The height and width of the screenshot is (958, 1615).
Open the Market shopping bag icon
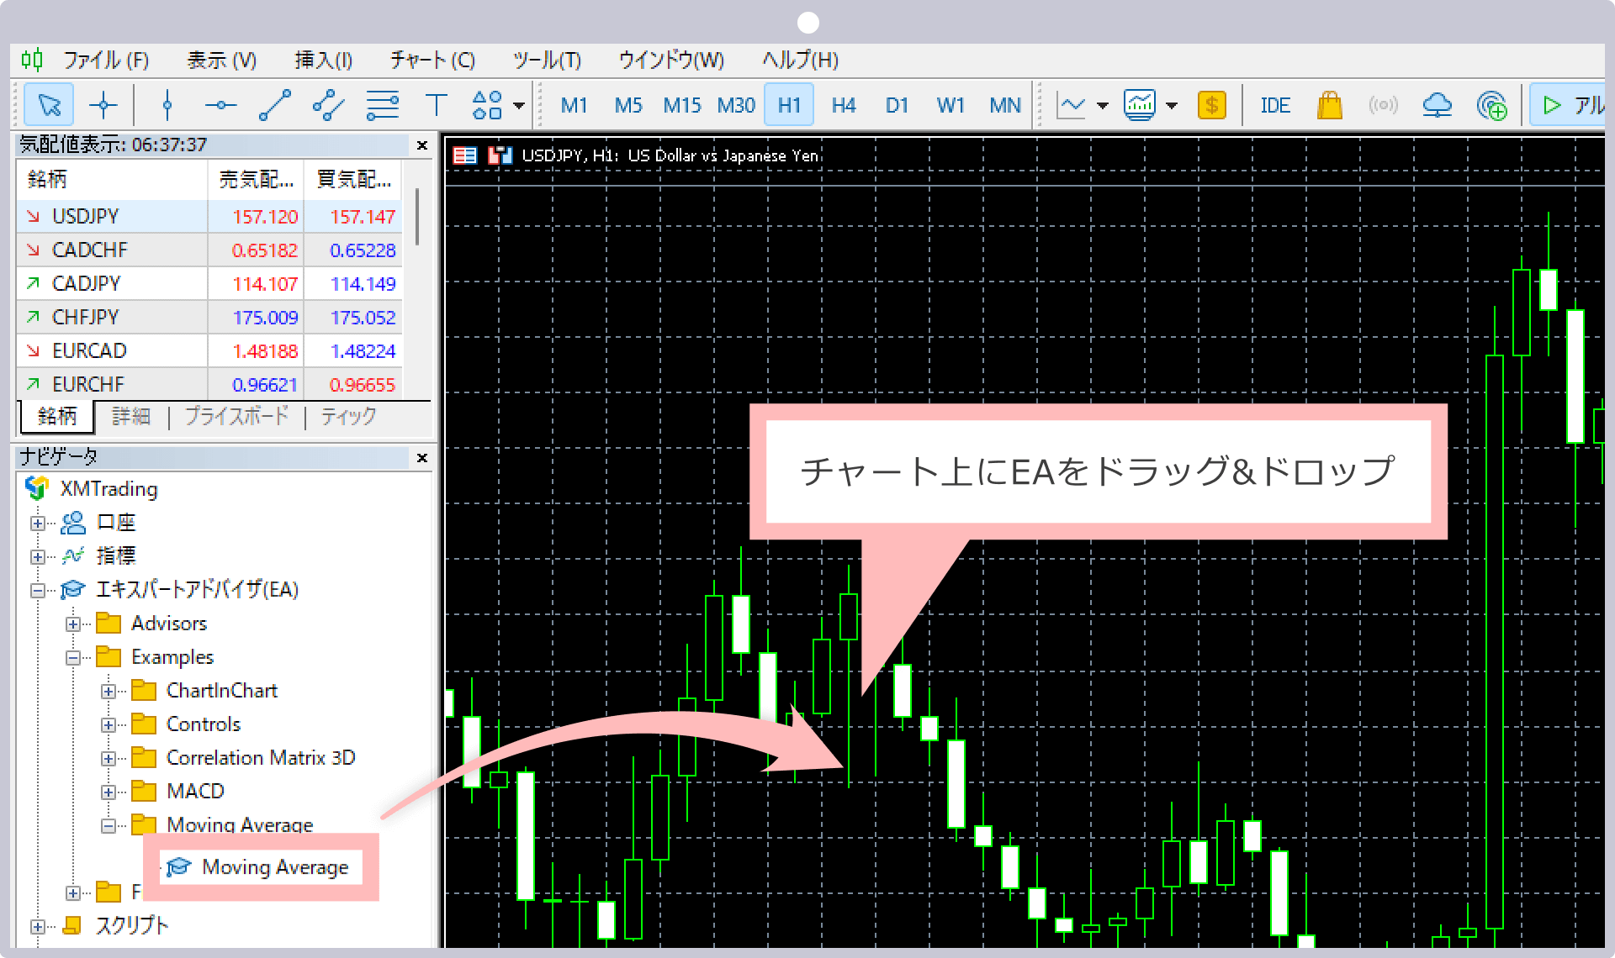[x=1329, y=106]
